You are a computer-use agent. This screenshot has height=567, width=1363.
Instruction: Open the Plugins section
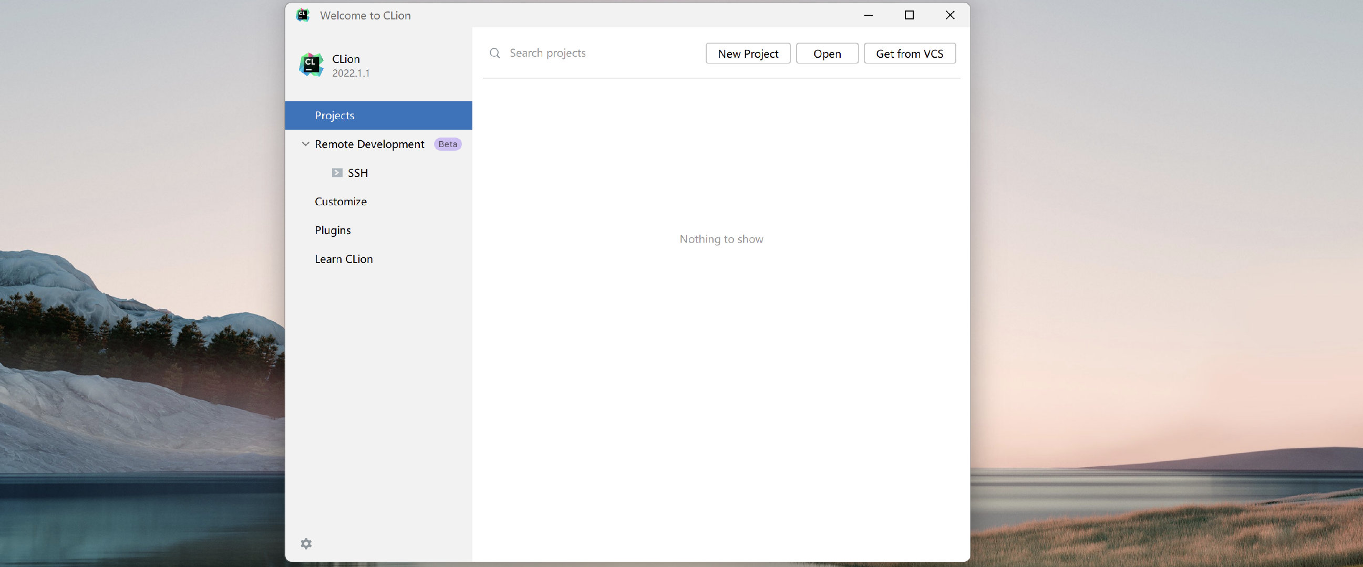pos(332,230)
